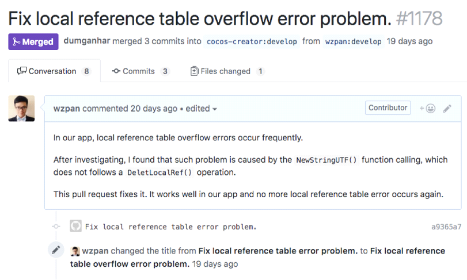Click the Conversation tab speech bubble icon
This screenshot has width=467, height=280.
[22, 71]
